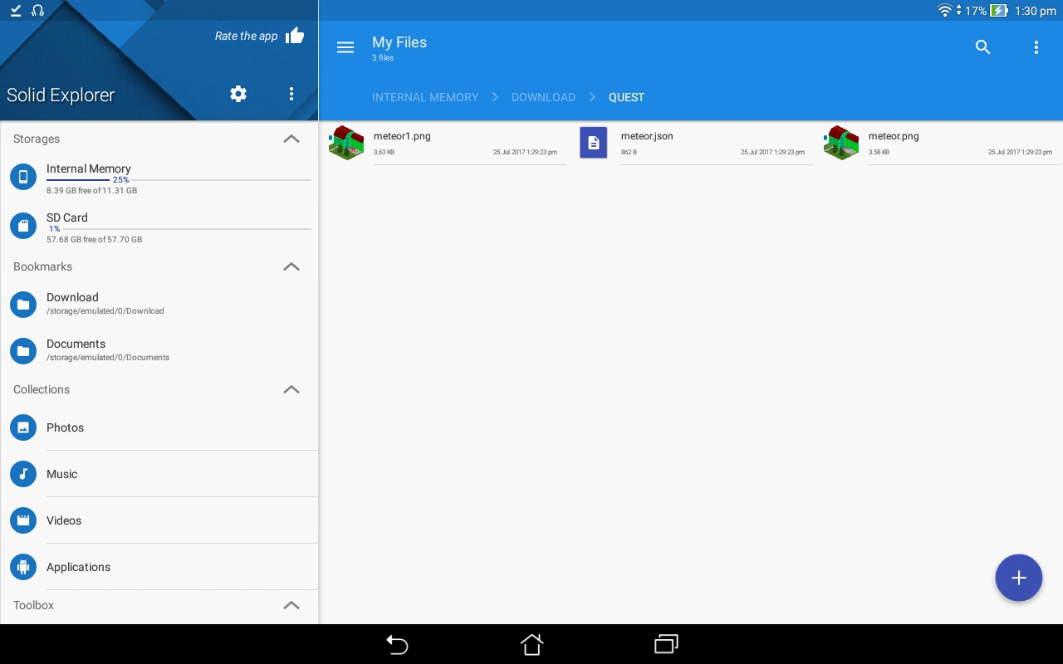Open the Documents bookmark folder icon
1063x664 pixels.
(x=23, y=351)
